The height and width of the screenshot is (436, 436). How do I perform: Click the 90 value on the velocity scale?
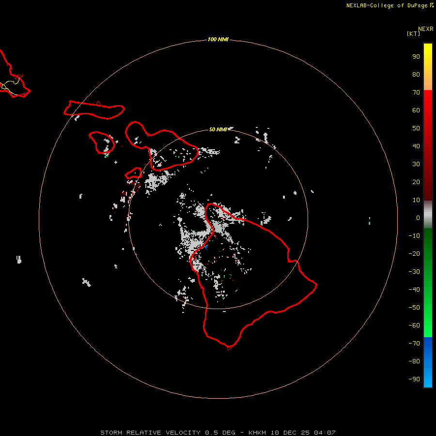pyautogui.click(x=416, y=57)
